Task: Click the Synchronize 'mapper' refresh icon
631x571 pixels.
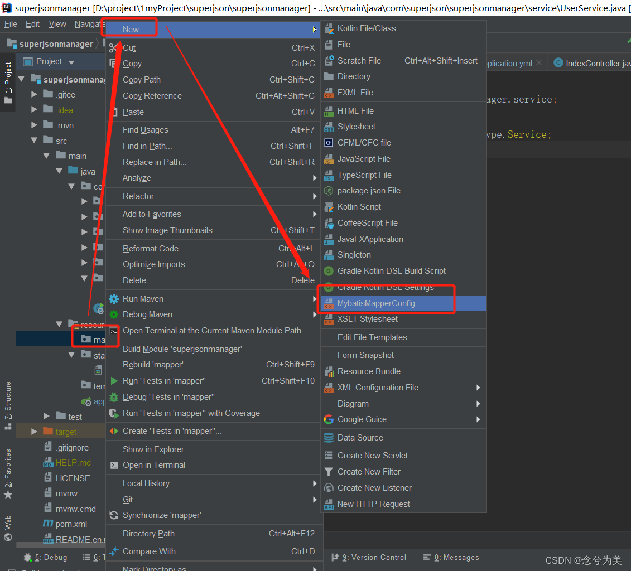Action: point(114,515)
